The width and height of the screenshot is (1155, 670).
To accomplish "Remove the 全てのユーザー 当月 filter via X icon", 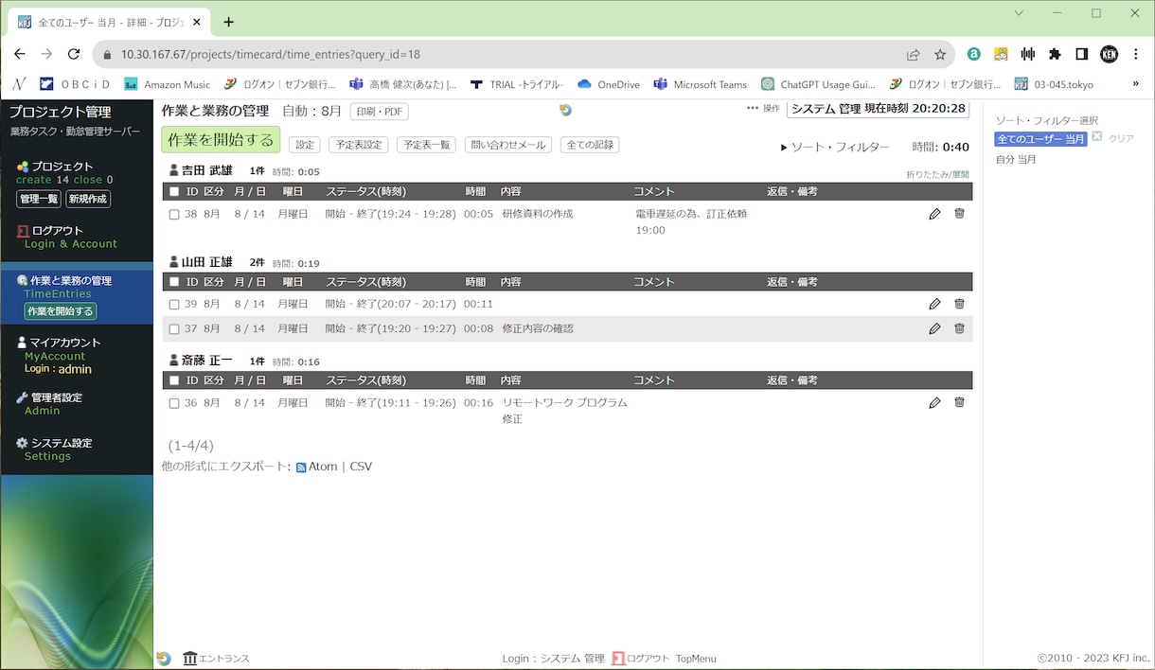I will click(1097, 137).
